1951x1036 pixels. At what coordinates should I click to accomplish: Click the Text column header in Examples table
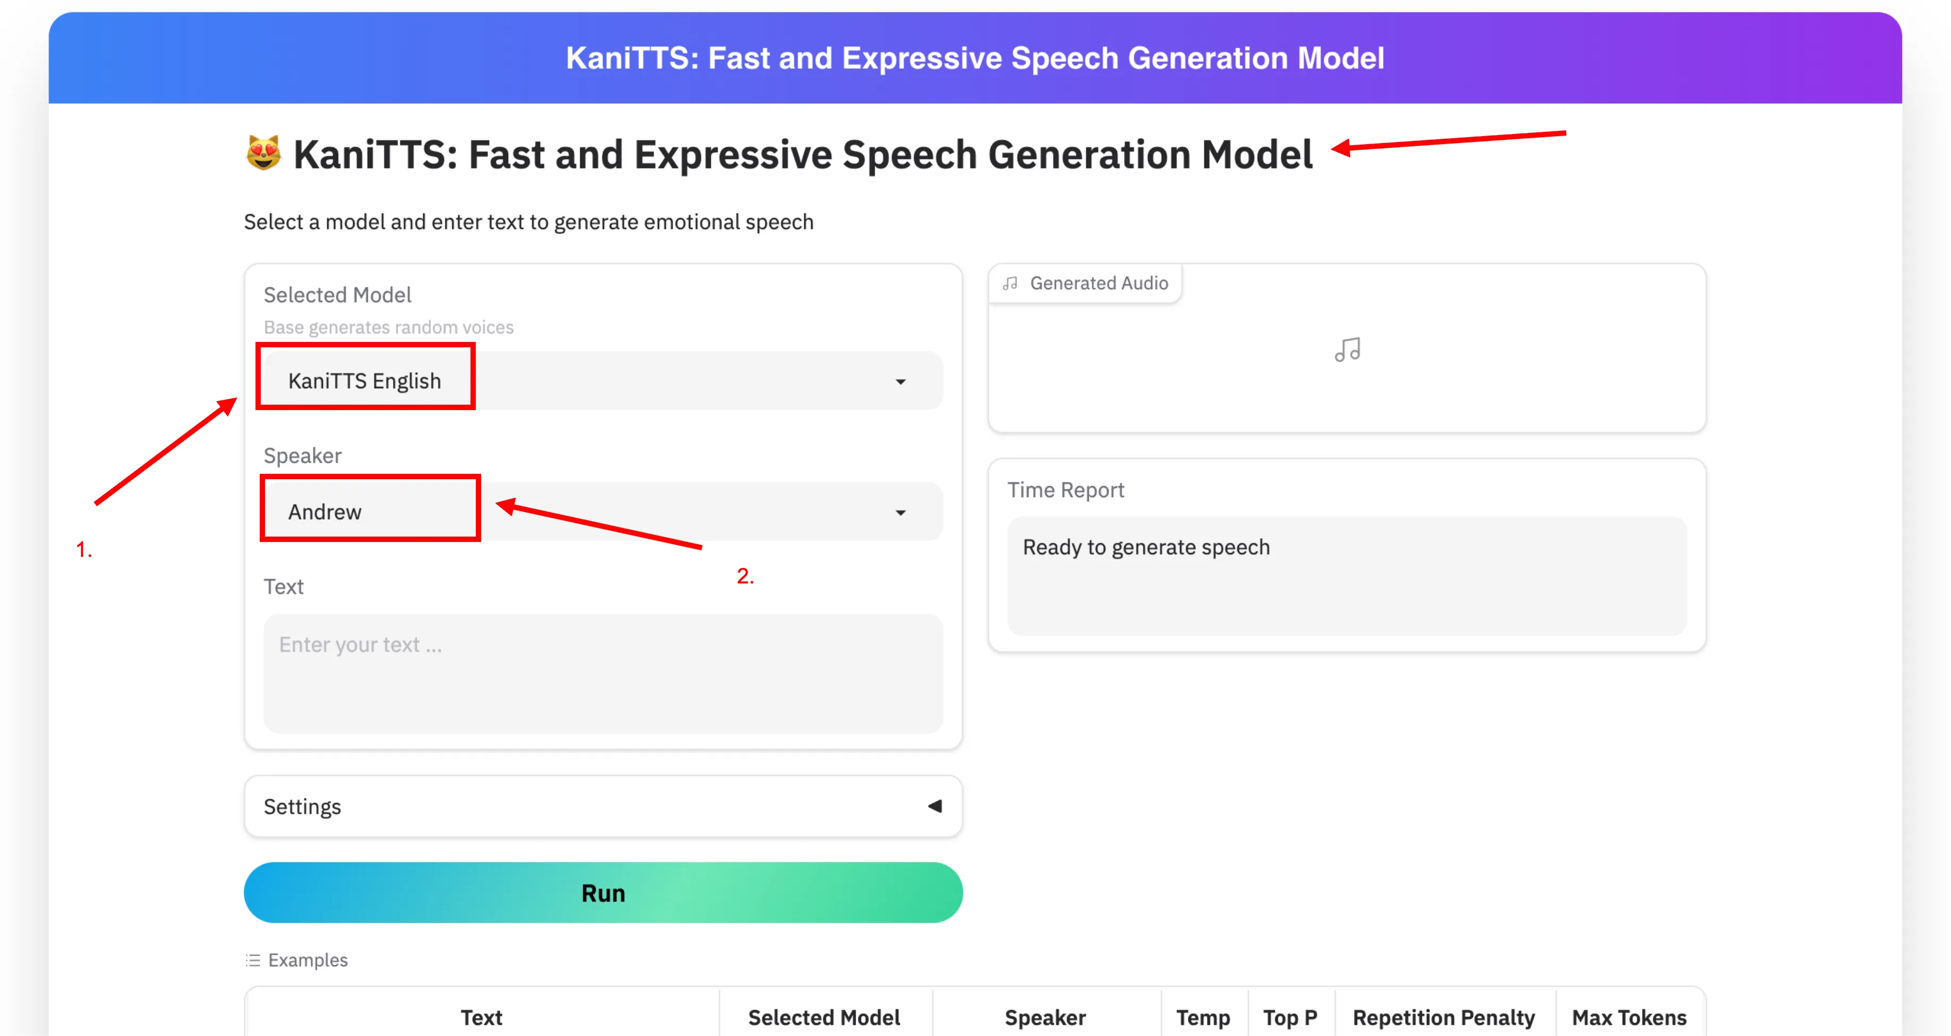(482, 1017)
